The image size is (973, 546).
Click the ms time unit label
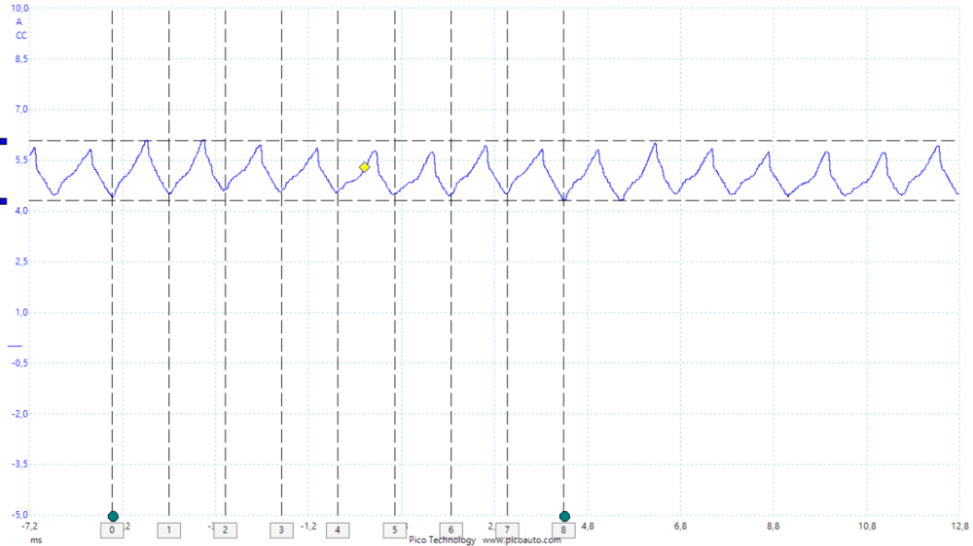point(36,539)
